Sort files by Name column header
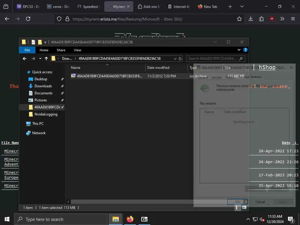The image size is (300, 225). pos(107,68)
